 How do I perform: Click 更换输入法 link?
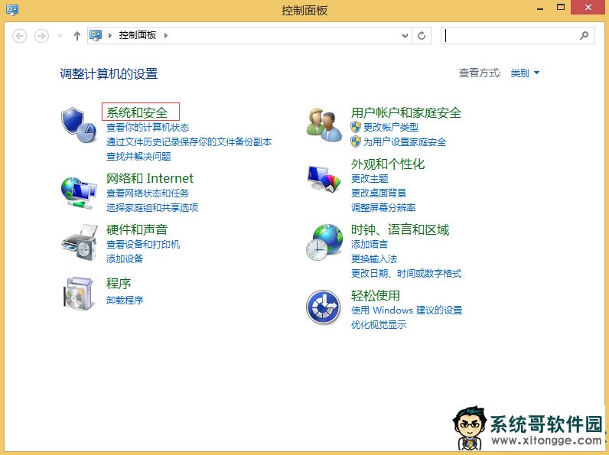click(x=374, y=259)
